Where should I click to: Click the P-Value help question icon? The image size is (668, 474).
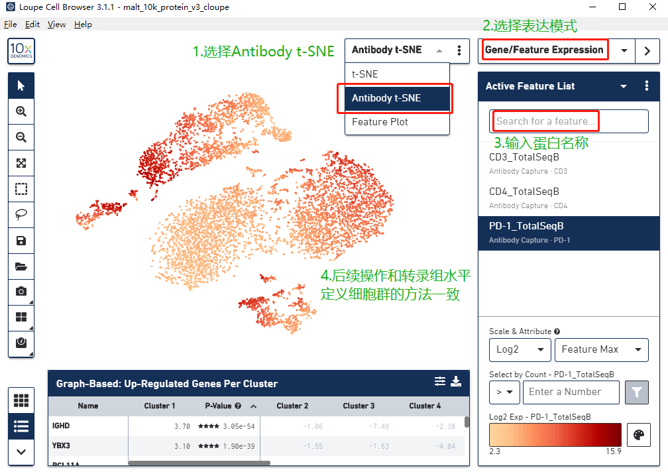[238, 406]
